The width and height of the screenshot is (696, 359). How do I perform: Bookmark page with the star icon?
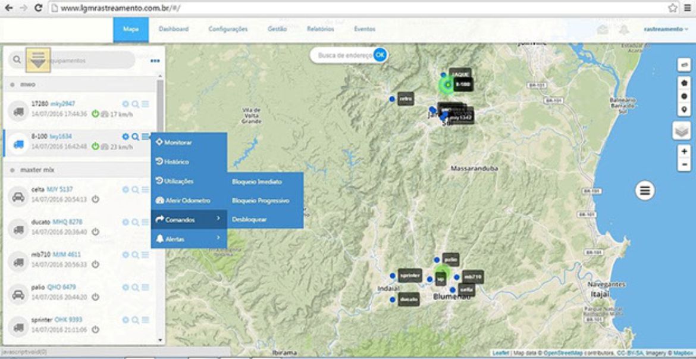click(672, 8)
